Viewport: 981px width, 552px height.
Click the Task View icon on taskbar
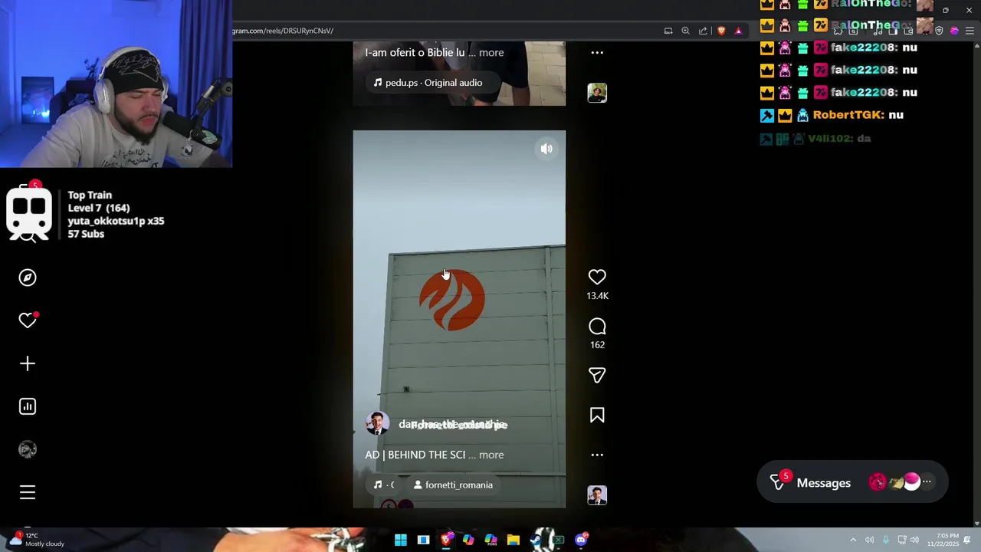click(423, 540)
